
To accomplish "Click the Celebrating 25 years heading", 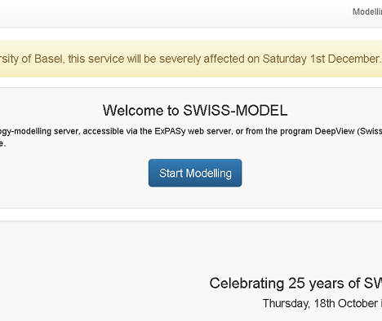I will pyautogui.click(x=295, y=284).
